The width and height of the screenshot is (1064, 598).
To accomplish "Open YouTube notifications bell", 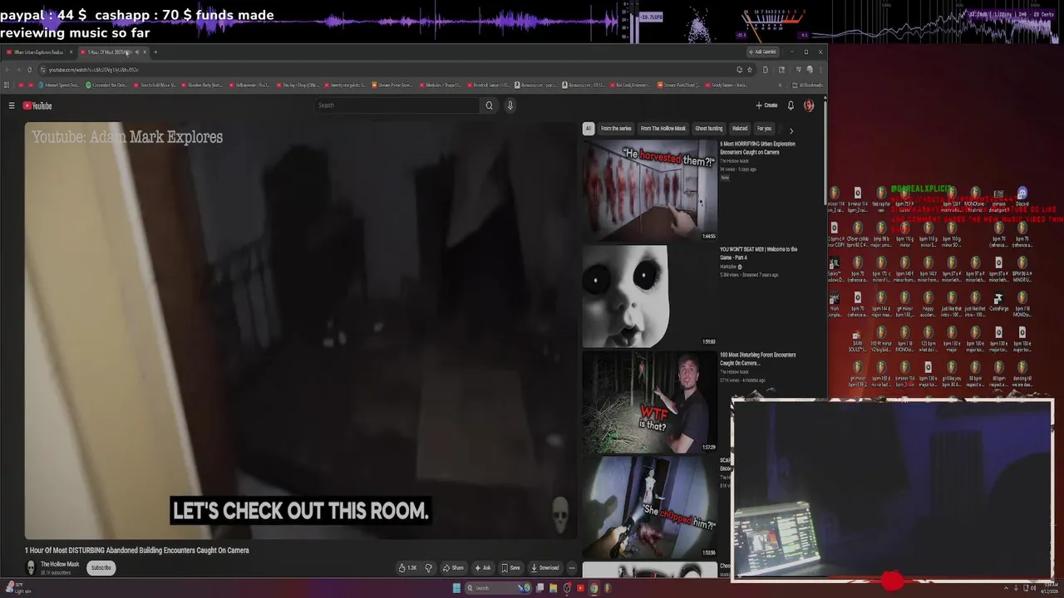I will pos(791,105).
